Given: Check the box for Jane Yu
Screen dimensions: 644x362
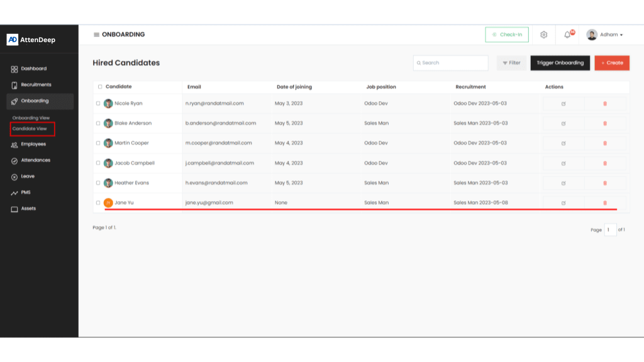Looking at the screenshot, I should (x=98, y=203).
